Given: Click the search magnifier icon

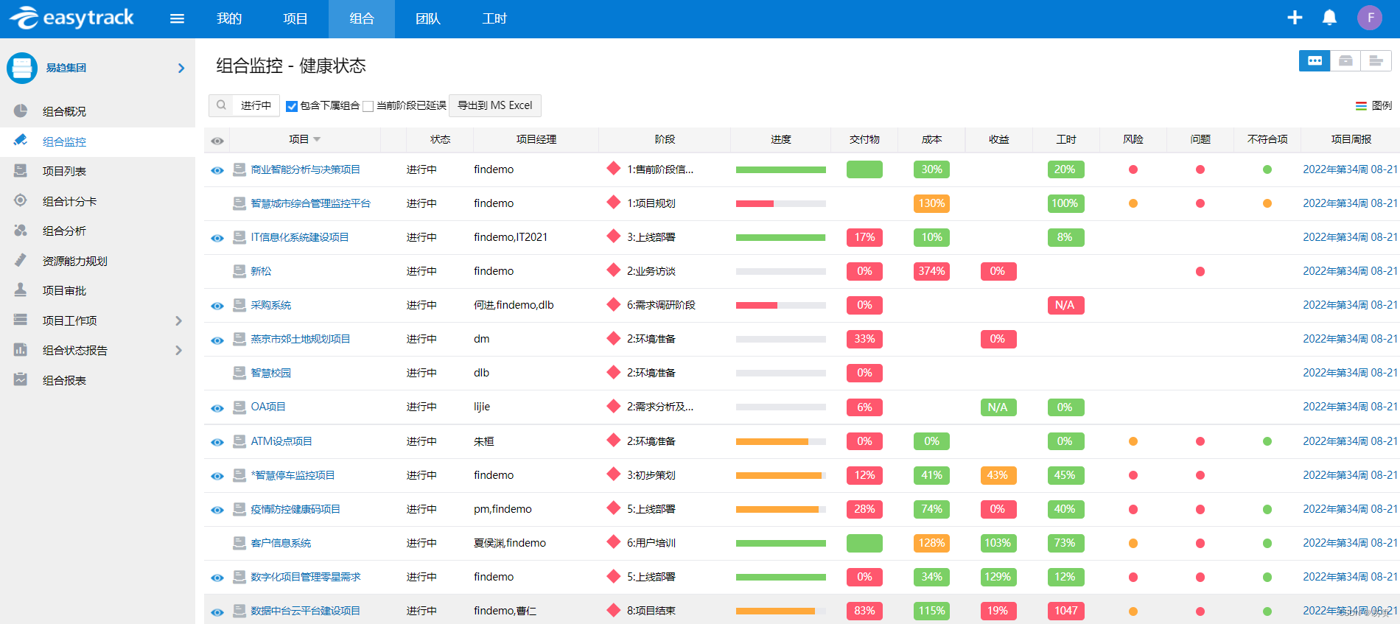Looking at the screenshot, I should pyautogui.click(x=221, y=105).
